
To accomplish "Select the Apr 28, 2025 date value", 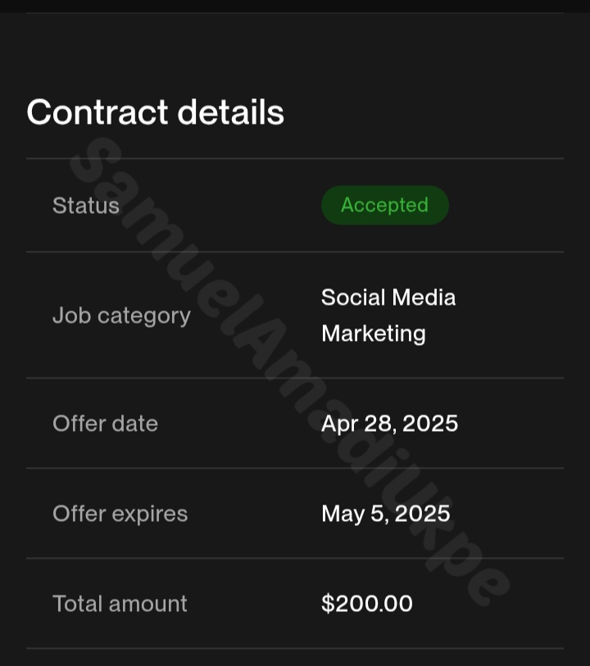I will (x=389, y=424).
